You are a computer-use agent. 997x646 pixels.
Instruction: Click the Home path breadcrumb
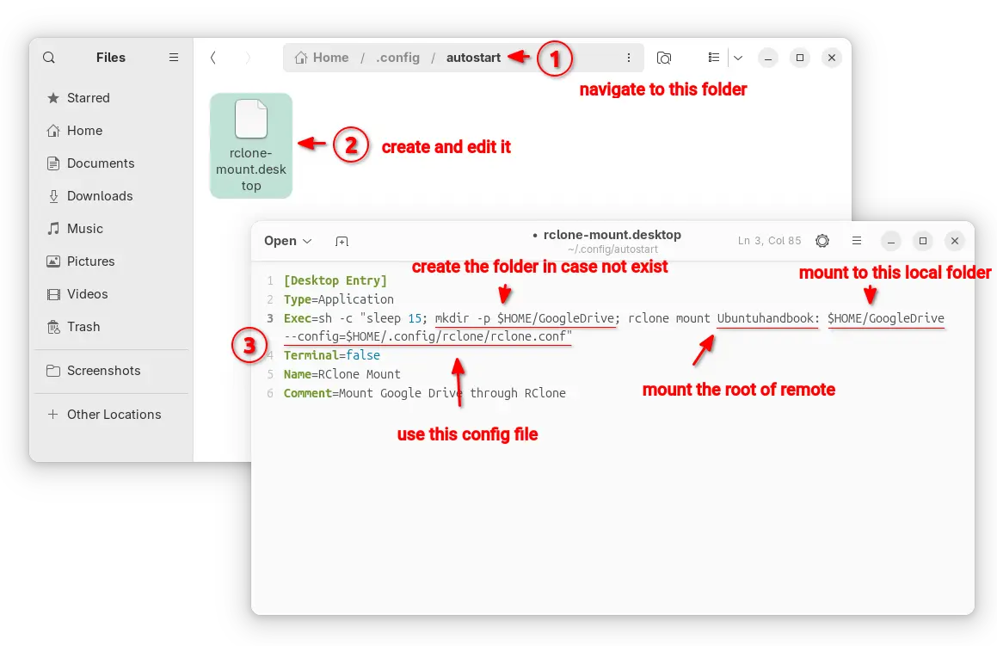(323, 58)
